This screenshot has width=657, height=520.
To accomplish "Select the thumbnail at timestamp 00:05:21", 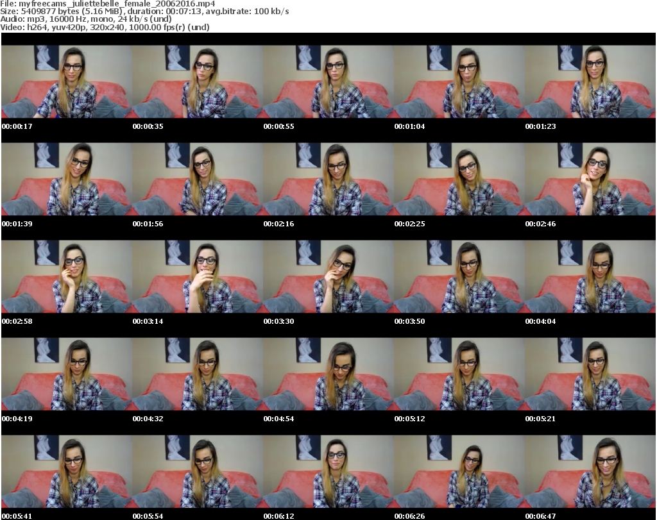I will pos(590,374).
